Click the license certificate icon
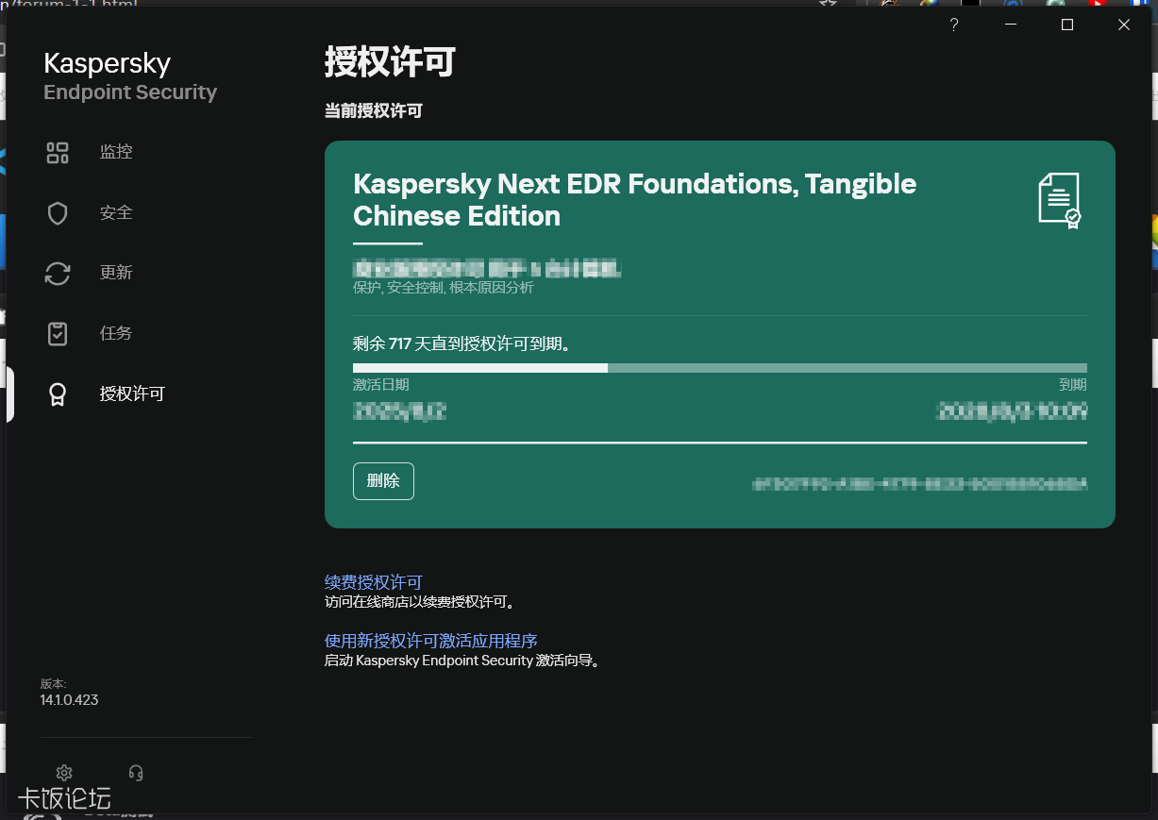Screen dimensions: 1158x820 (1060, 201)
